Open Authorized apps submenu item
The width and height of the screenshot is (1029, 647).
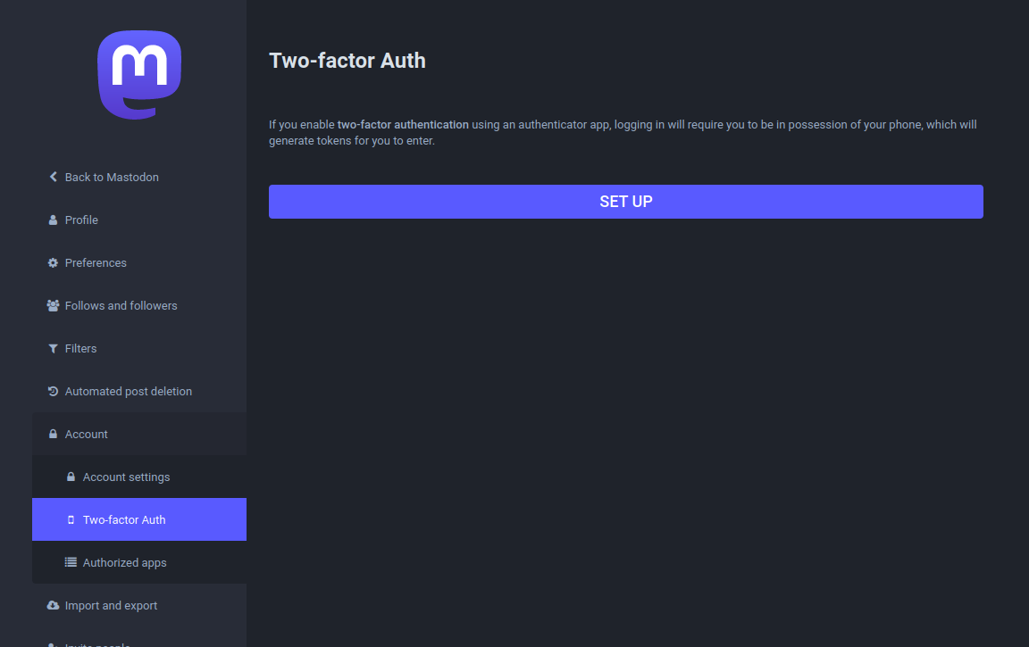pyautogui.click(x=124, y=563)
